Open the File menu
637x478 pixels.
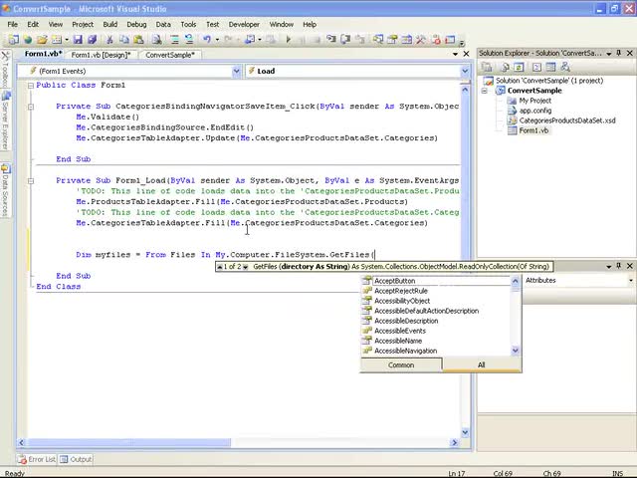[x=13, y=24]
